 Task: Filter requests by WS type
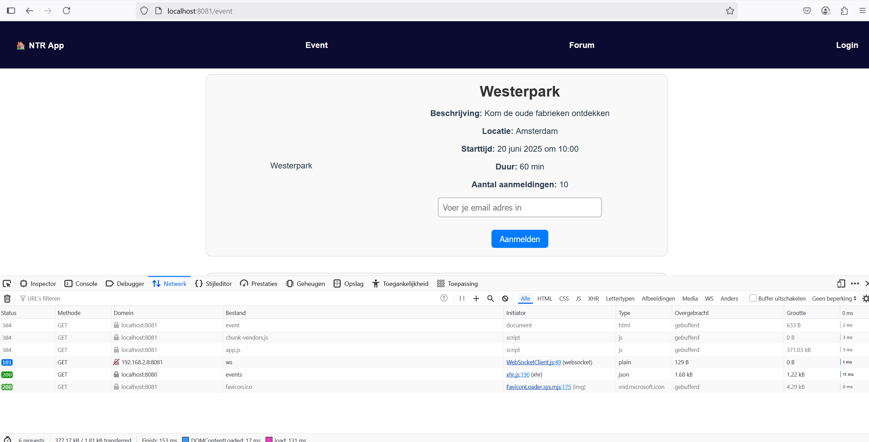709,299
